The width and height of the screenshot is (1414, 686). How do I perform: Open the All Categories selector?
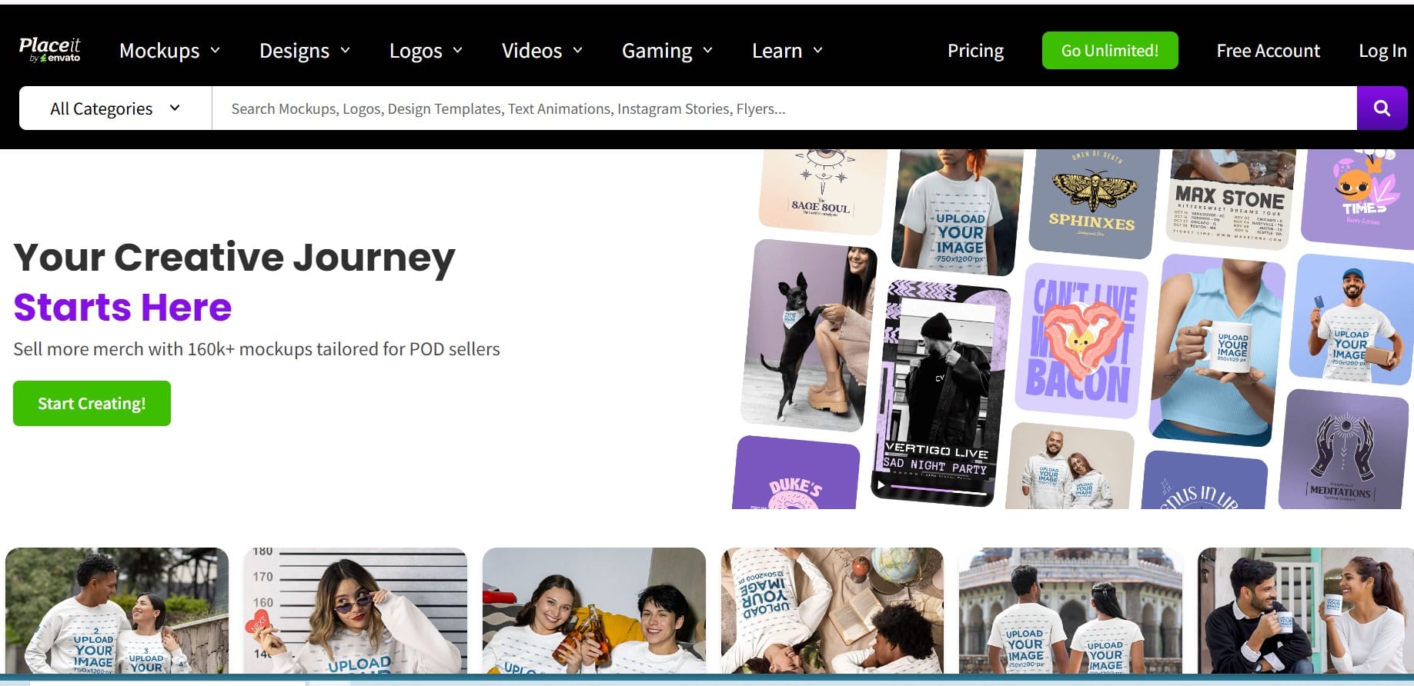tap(115, 108)
